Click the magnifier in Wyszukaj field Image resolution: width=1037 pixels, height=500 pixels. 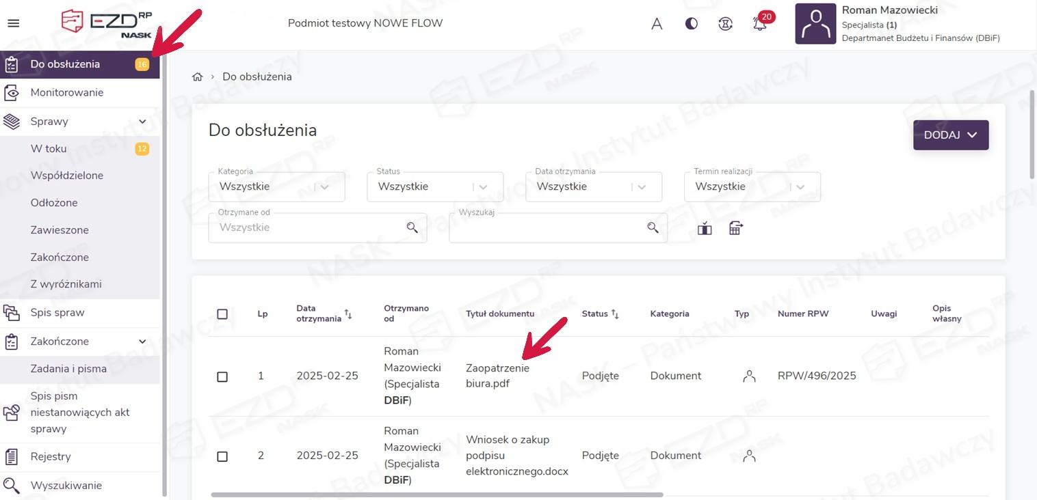tap(653, 227)
